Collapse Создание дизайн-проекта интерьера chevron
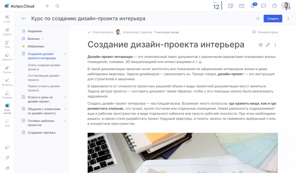Screen dimensions: 296x173 tap(65, 54)
